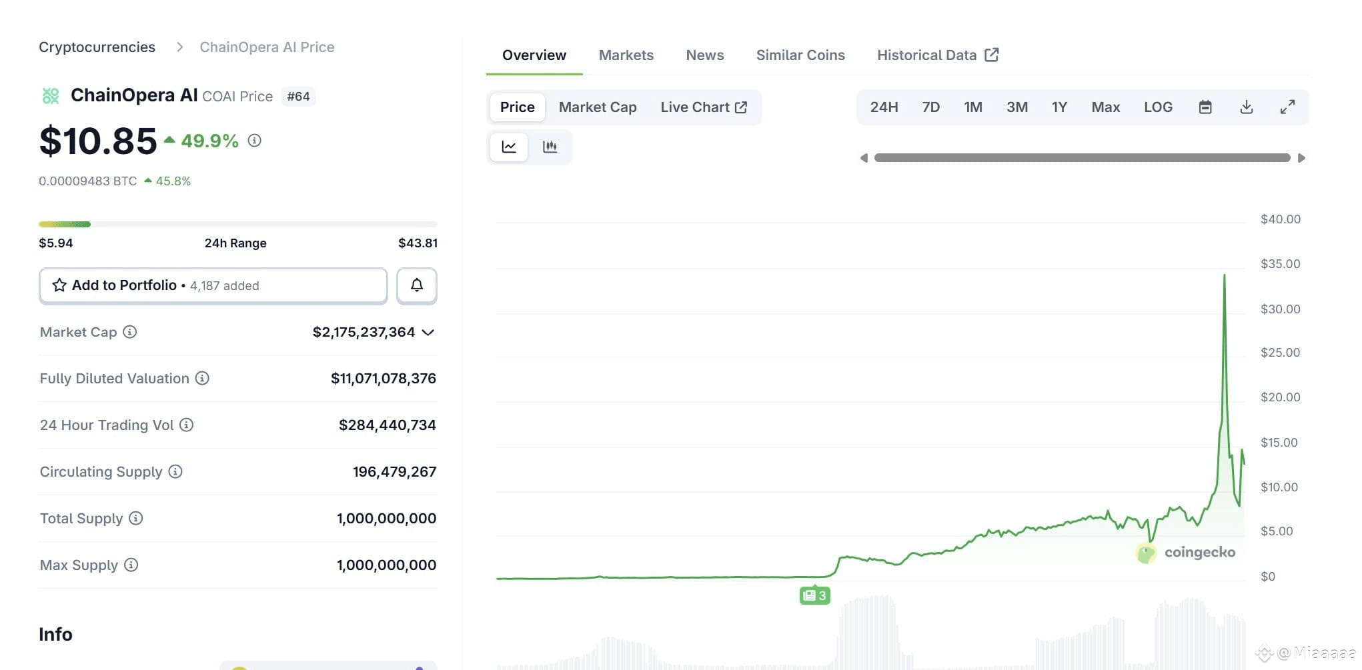Click the #64 rank badge
1362x670 pixels.
pos(298,97)
